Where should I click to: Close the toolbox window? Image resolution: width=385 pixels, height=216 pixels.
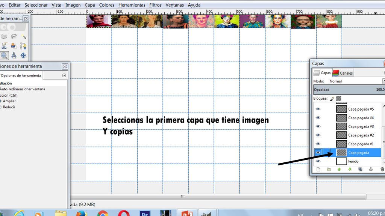tap(26, 19)
